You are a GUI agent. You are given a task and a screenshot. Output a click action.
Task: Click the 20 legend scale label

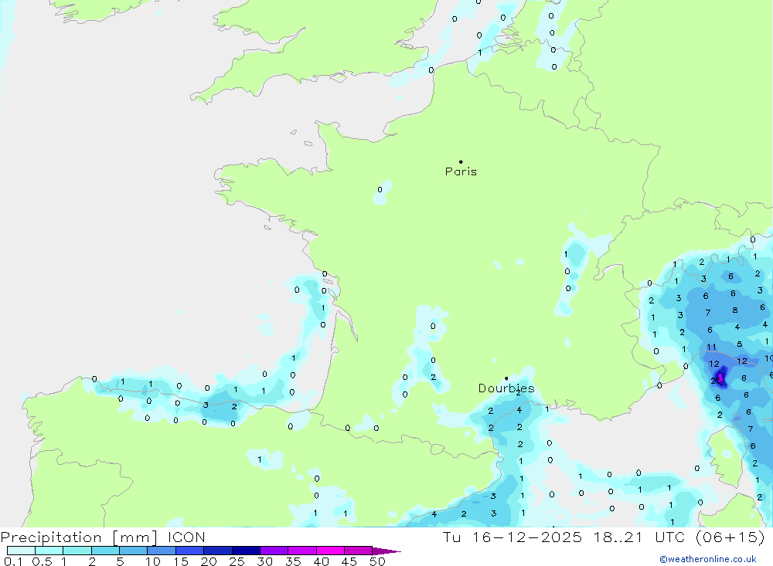[209, 561]
